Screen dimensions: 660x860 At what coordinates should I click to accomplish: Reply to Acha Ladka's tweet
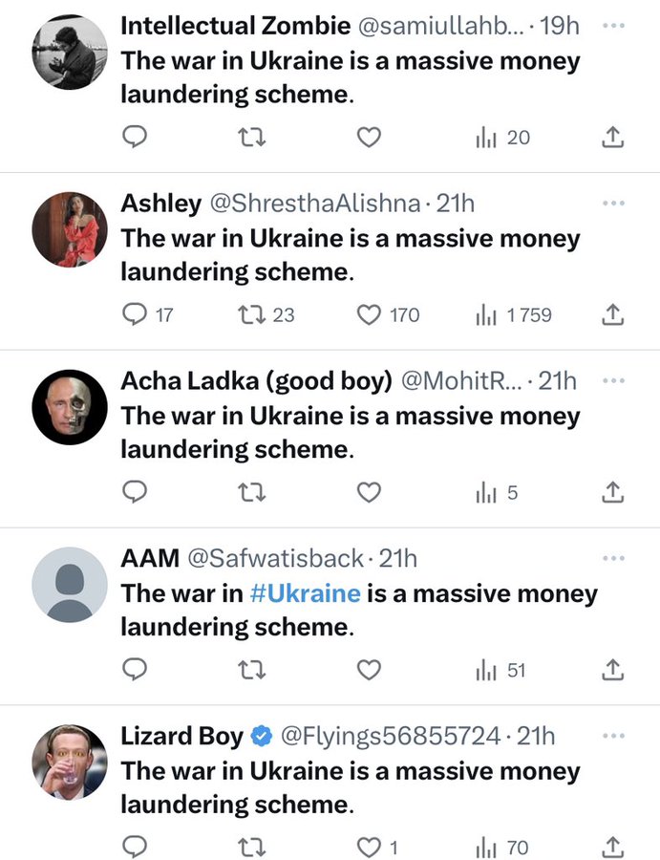pos(136,492)
